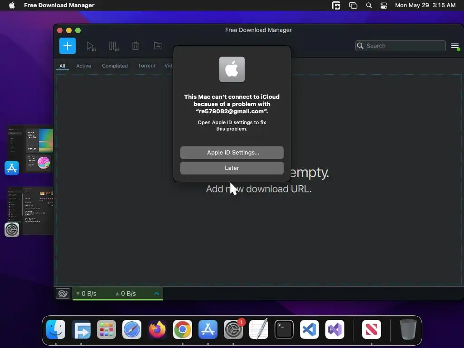This screenshot has height=348, width=464.
Task: Open Control Center from menu bar
Action: coord(384,5)
